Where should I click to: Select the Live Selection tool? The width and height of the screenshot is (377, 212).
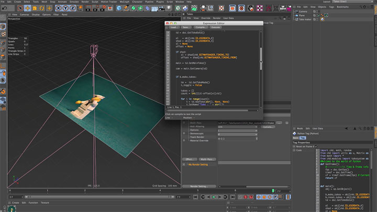(x=20, y=8)
